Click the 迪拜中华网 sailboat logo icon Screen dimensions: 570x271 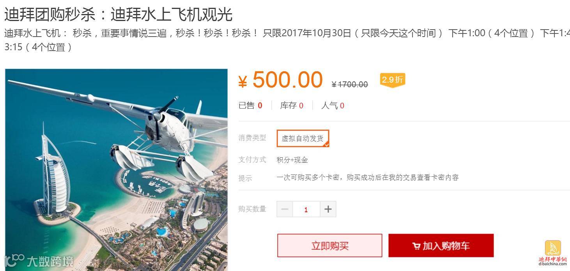pyautogui.click(x=552, y=248)
